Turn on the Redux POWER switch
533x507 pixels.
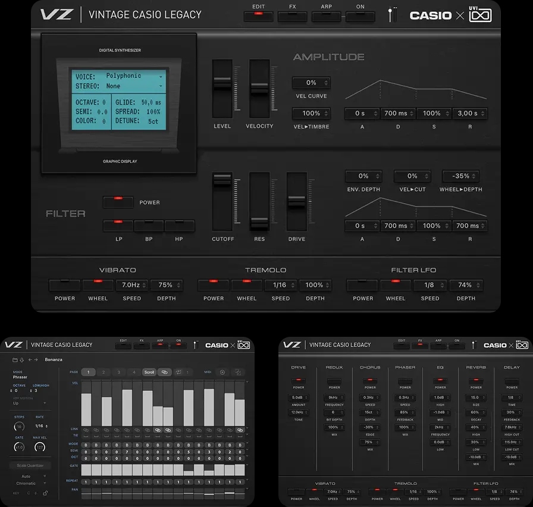[334, 380]
